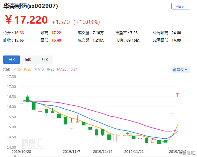This screenshot has height=157, width=197.
Task: Click the first red candlestick on 2019/10/28
Action: pos(21,100)
